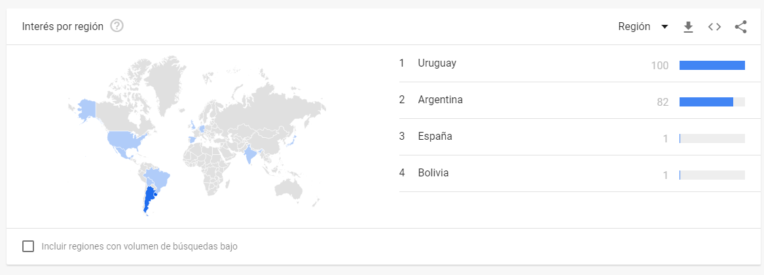Open the Región dropdown
Screen dimensions: 764x275
click(643, 27)
